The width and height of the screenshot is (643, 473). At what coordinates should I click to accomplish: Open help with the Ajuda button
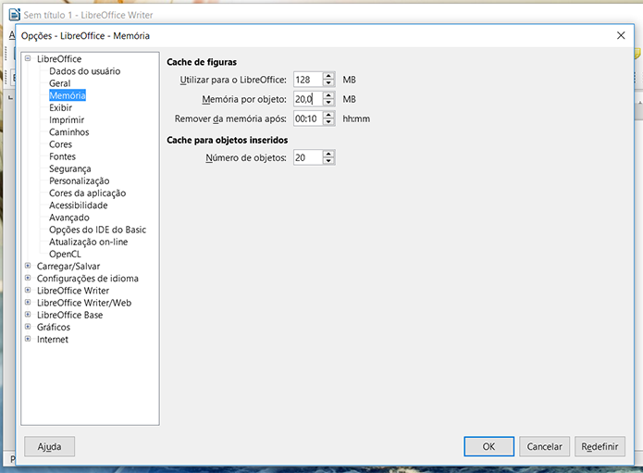(x=49, y=446)
